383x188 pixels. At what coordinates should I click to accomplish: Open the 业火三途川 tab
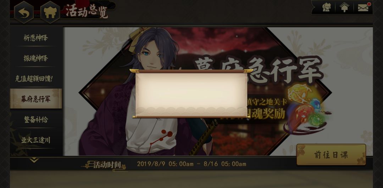click(x=36, y=140)
